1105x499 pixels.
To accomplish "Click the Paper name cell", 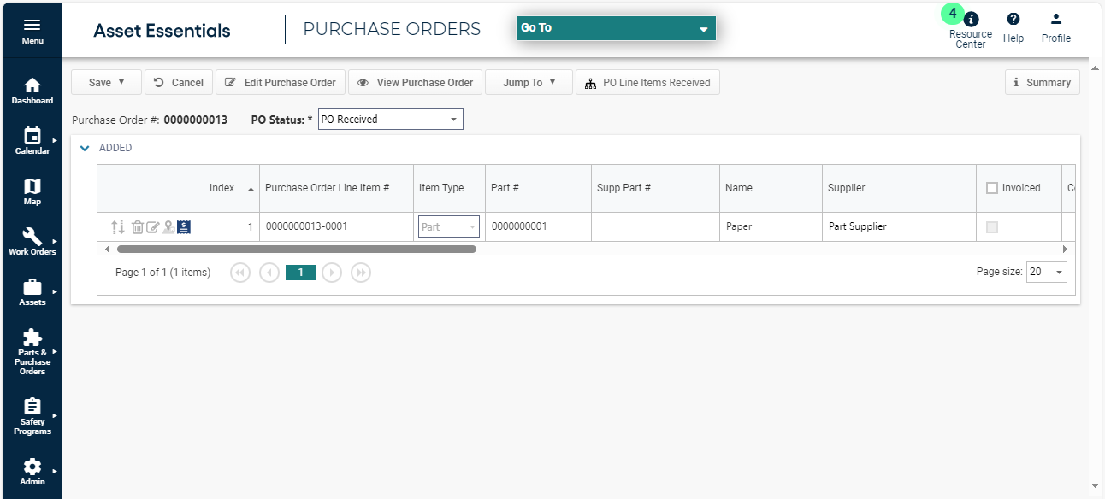I will [771, 227].
